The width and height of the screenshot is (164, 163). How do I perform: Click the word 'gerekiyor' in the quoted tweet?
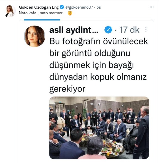click(67, 89)
